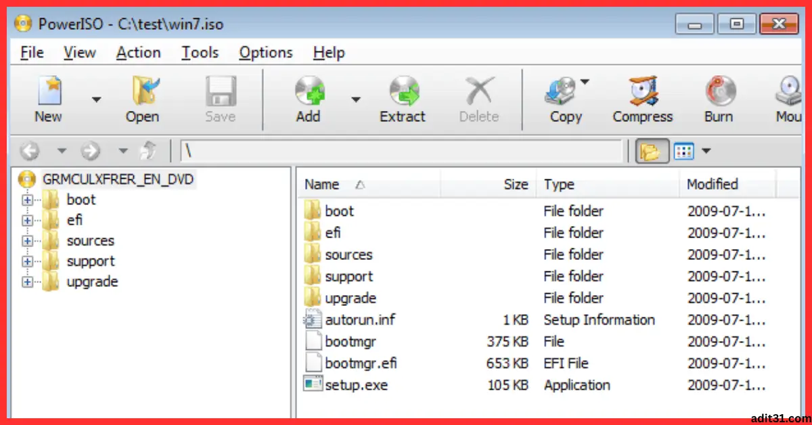Open the dropdown arrow beside Add
This screenshot has height=425, width=812.
[355, 99]
